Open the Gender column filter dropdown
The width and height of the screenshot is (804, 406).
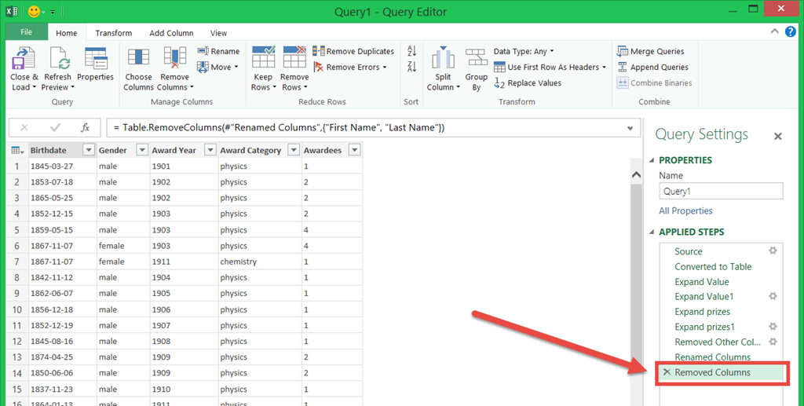click(141, 150)
